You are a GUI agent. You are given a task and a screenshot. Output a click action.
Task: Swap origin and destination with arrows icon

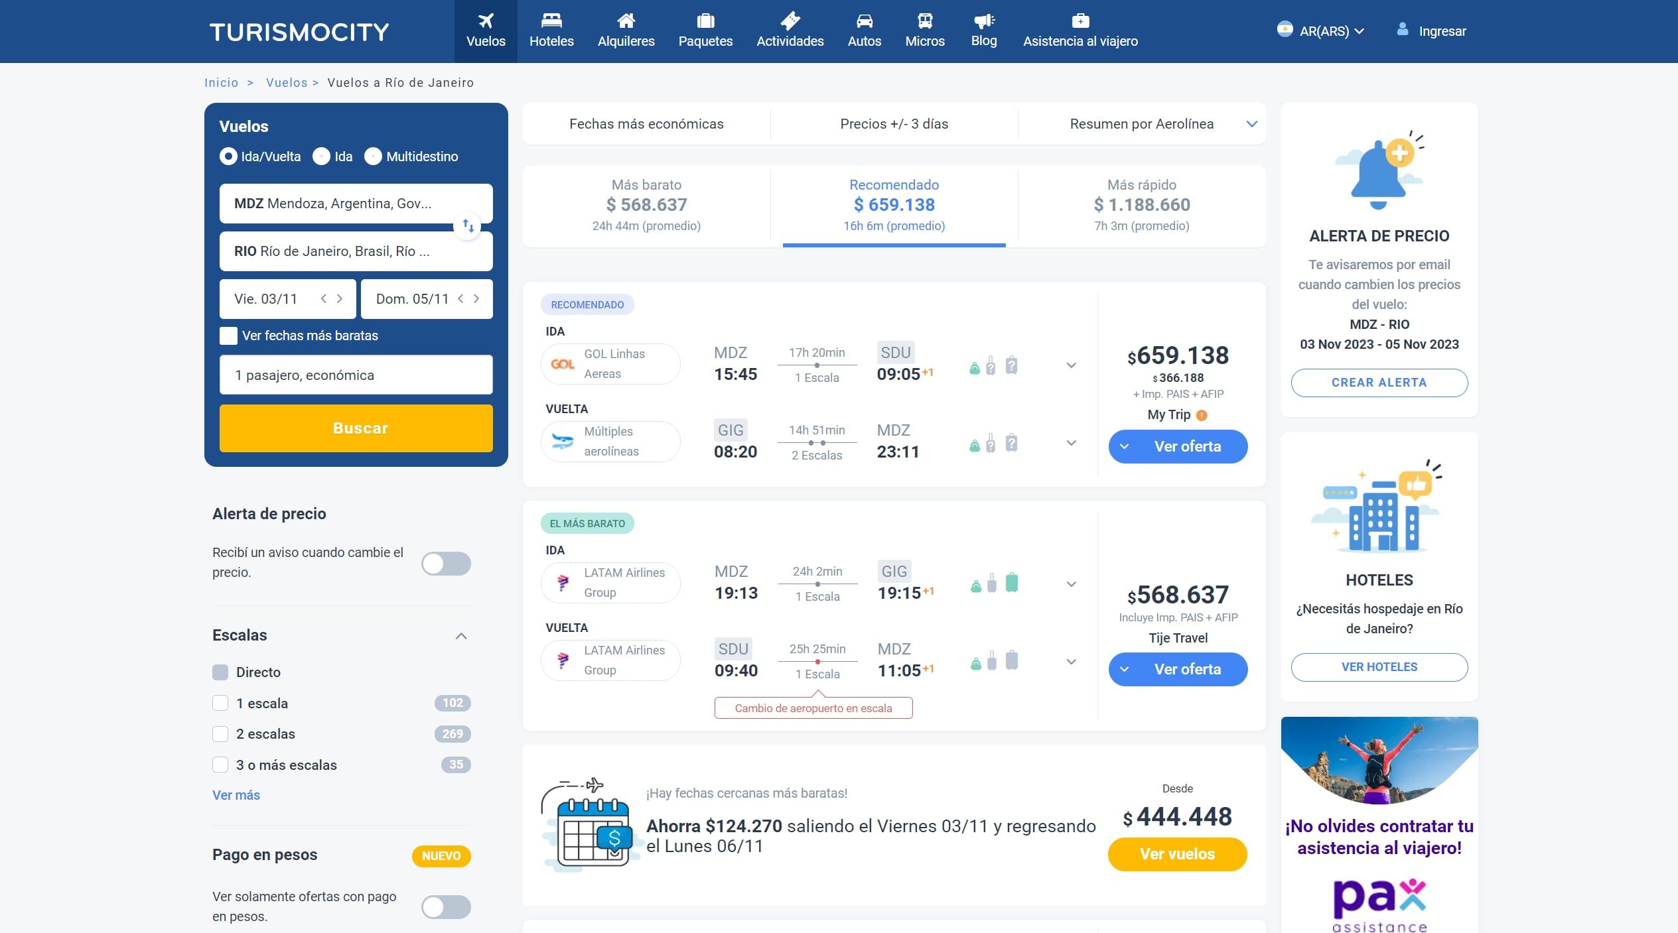468,226
